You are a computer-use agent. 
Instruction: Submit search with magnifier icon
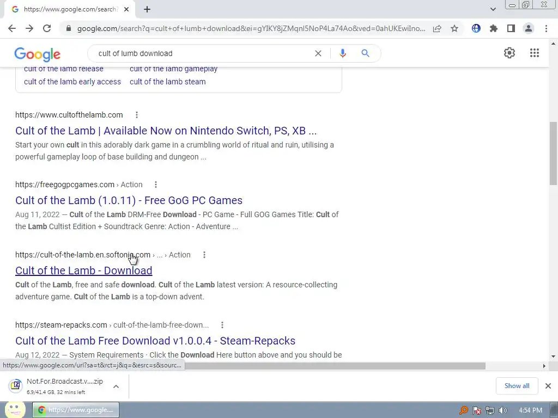click(x=365, y=53)
